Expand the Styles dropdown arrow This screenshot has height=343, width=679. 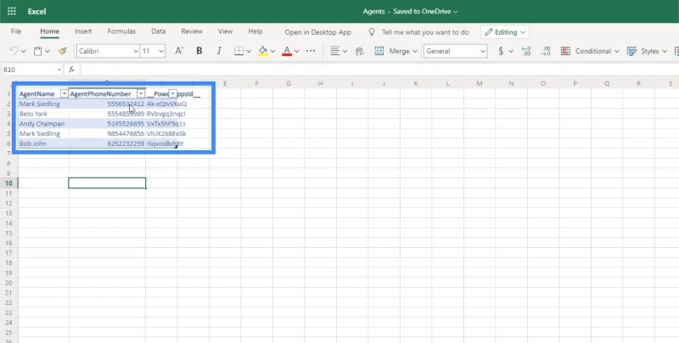665,51
